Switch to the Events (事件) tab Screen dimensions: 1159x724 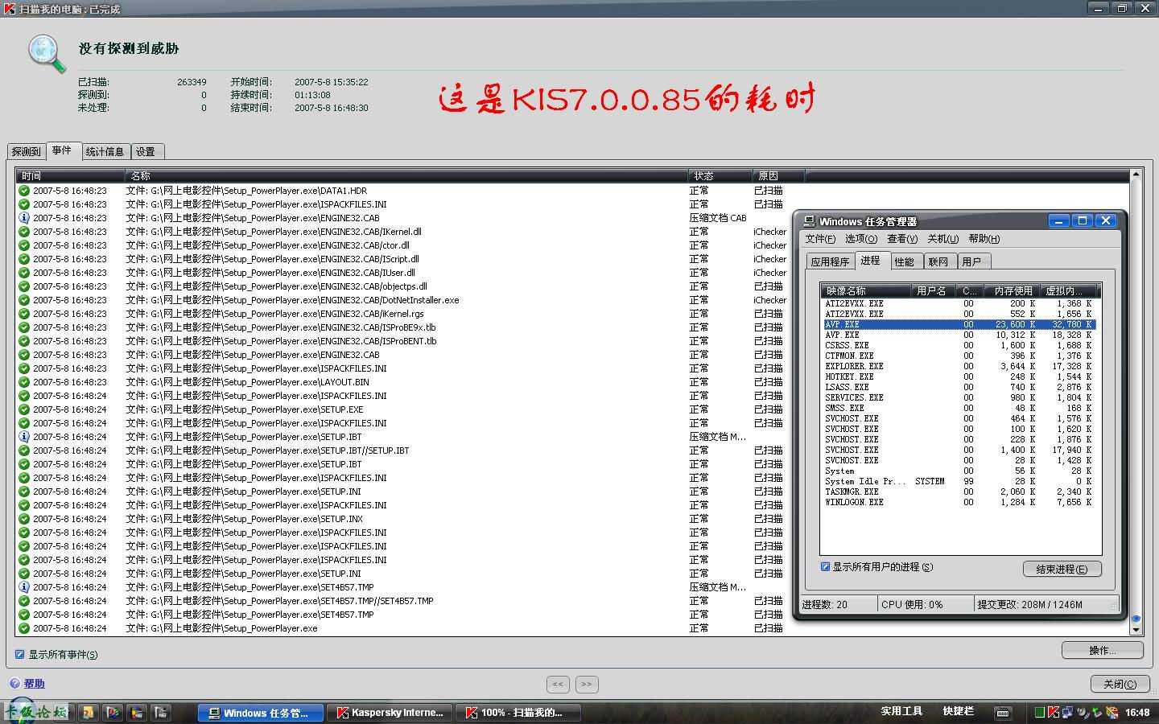(64, 150)
